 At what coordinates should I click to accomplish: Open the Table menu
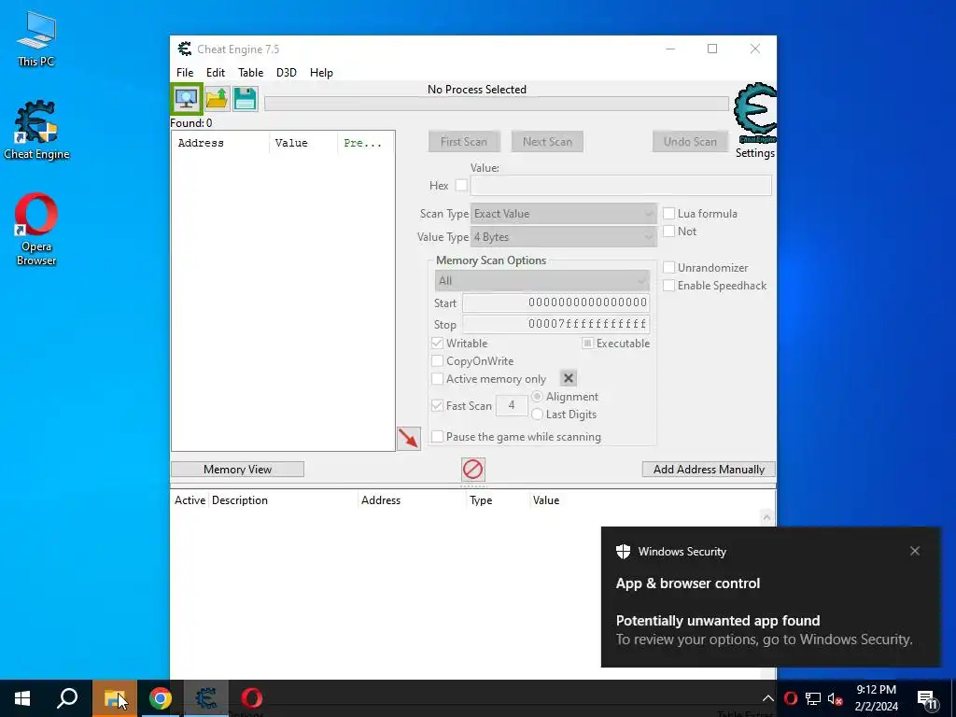coord(250,73)
